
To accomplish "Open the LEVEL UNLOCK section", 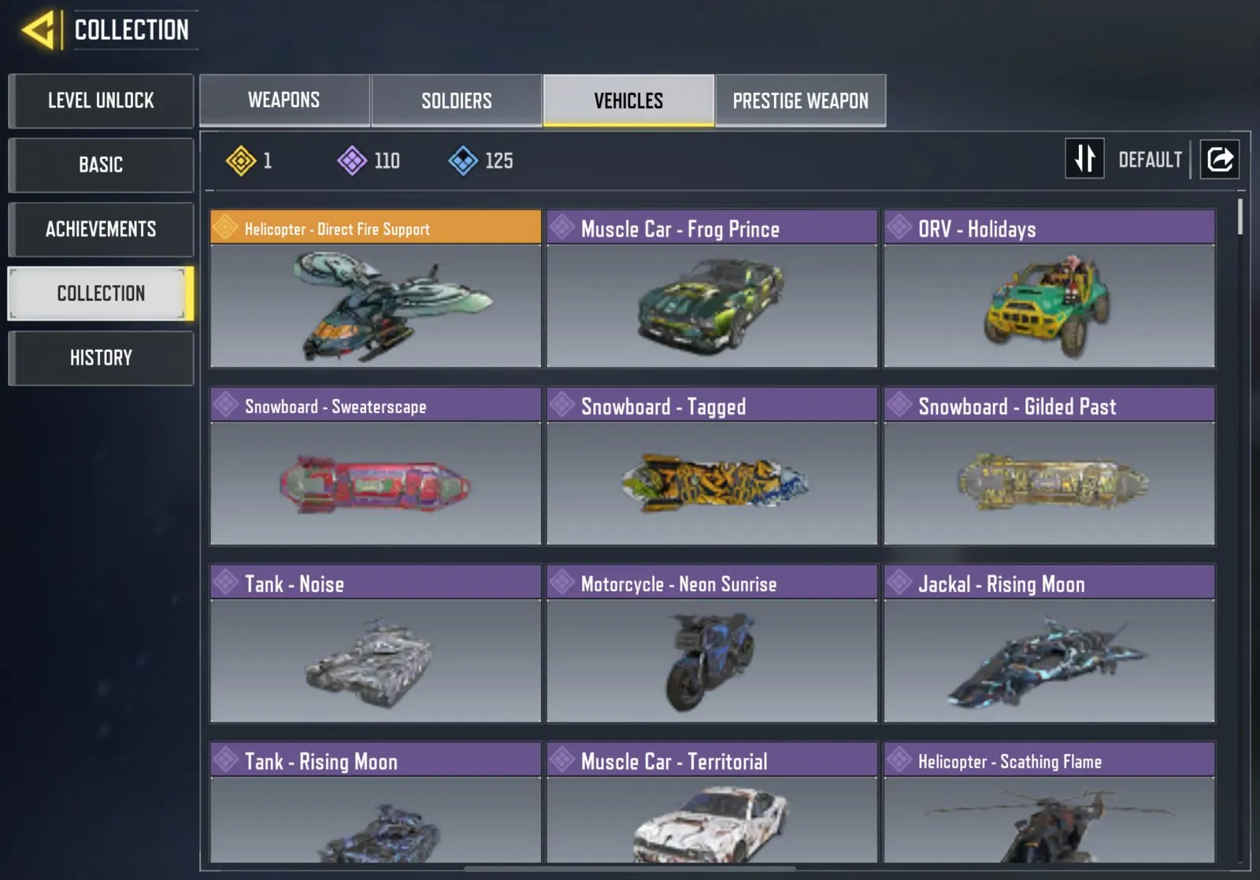I will point(101,101).
